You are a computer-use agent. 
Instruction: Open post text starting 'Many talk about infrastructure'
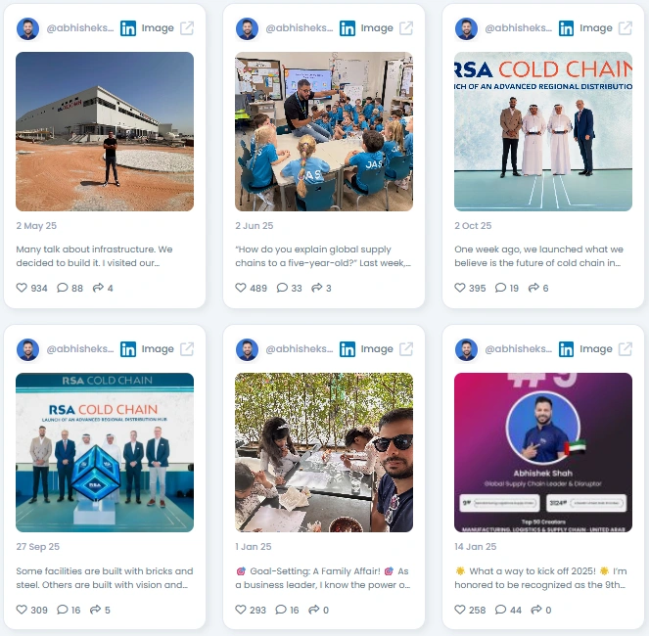[94, 256]
